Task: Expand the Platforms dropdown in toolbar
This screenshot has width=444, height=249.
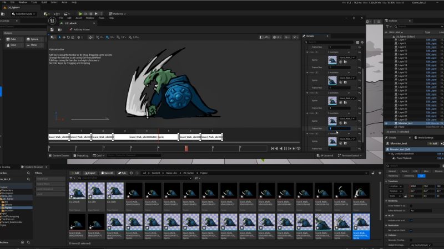Action: pos(119,13)
